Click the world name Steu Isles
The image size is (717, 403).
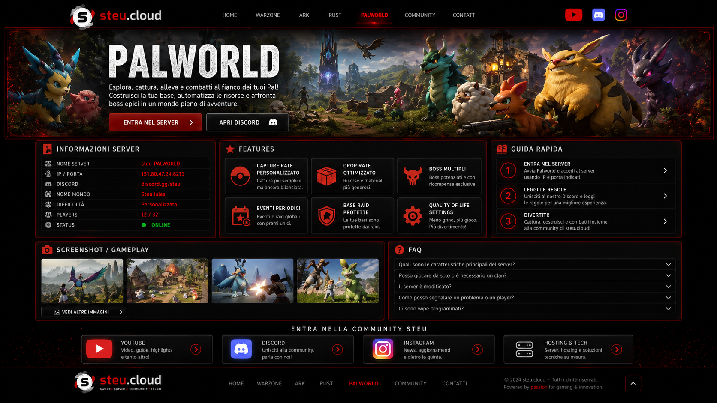coord(153,194)
